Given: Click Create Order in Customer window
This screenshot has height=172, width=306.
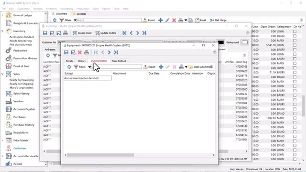Looking at the screenshot, I should click(x=82, y=33).
